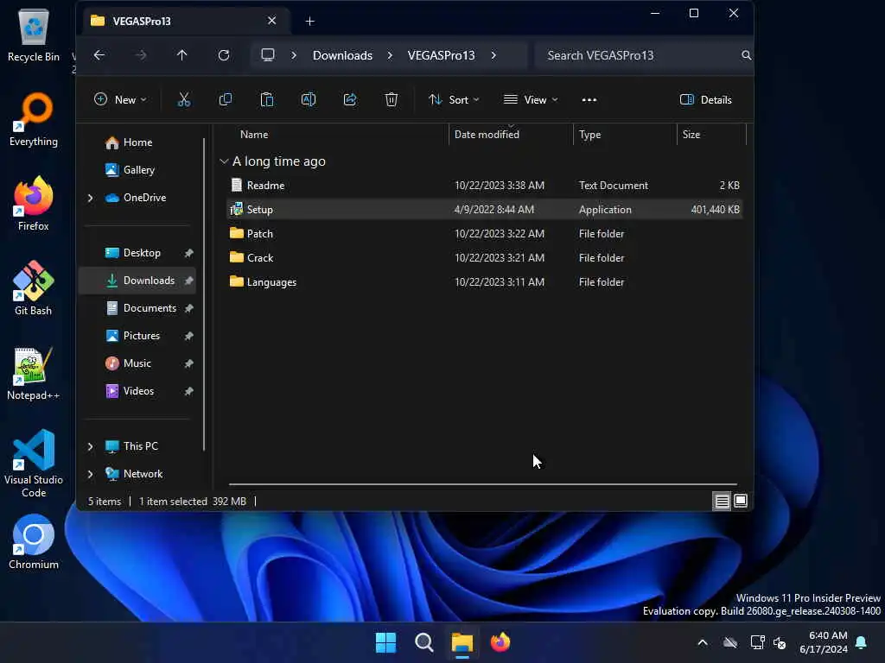Image resolution: width=885 pixels, height=663 pixels.
Task: Click the PC icon in address bar
Action: (268, 55)
